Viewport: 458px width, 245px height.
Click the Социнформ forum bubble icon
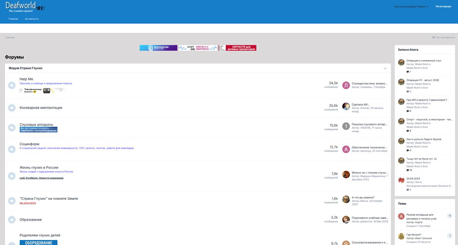tap(12, 149)
